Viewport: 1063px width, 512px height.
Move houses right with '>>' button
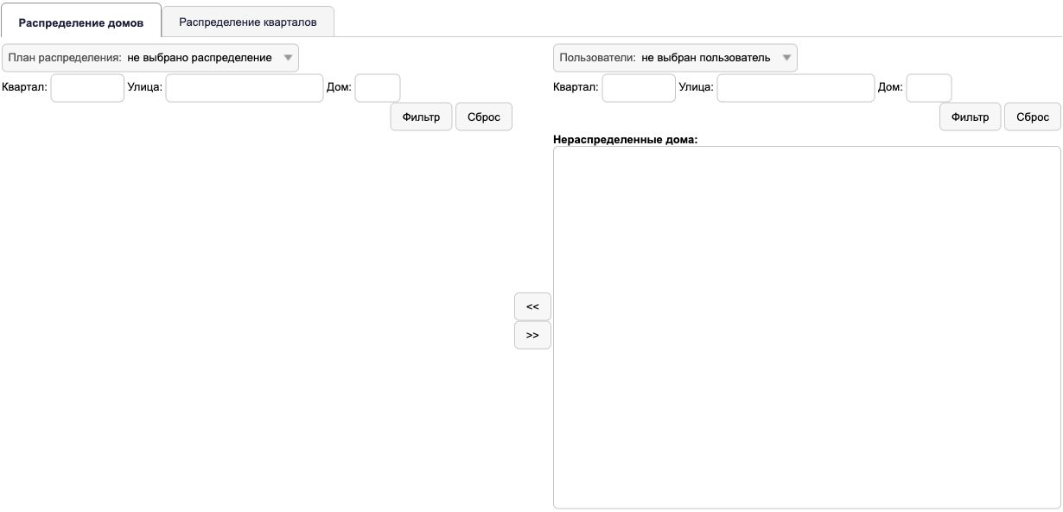coord(532,335)
